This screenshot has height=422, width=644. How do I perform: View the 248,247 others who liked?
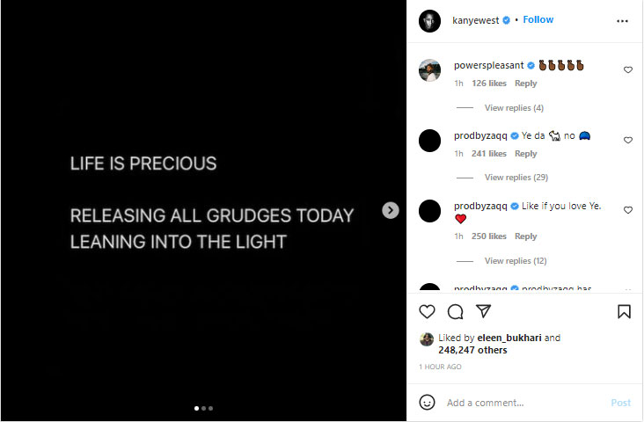tap(472, 350)
